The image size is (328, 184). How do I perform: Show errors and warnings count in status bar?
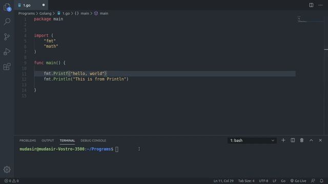point(11,181)
